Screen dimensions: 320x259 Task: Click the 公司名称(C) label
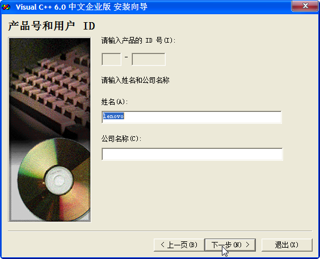click(121, 139)
